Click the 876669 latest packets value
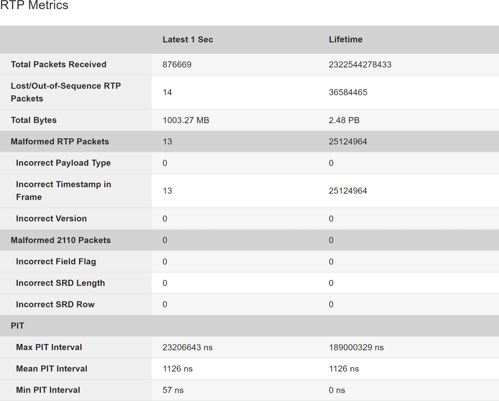This screenshot has height=401, width=499. point(177,65)
